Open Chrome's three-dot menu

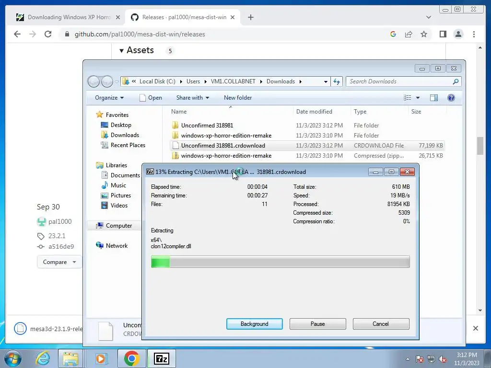(x=474, y=34)
